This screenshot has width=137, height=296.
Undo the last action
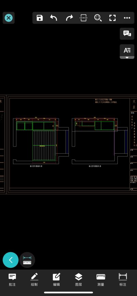pos(54,18)
